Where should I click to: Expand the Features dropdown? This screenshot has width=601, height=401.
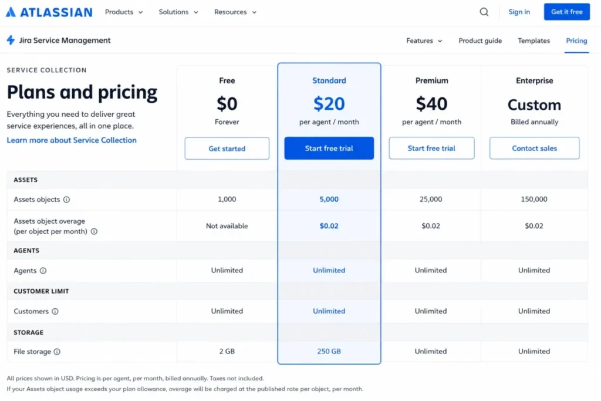[x=424, y=41]
